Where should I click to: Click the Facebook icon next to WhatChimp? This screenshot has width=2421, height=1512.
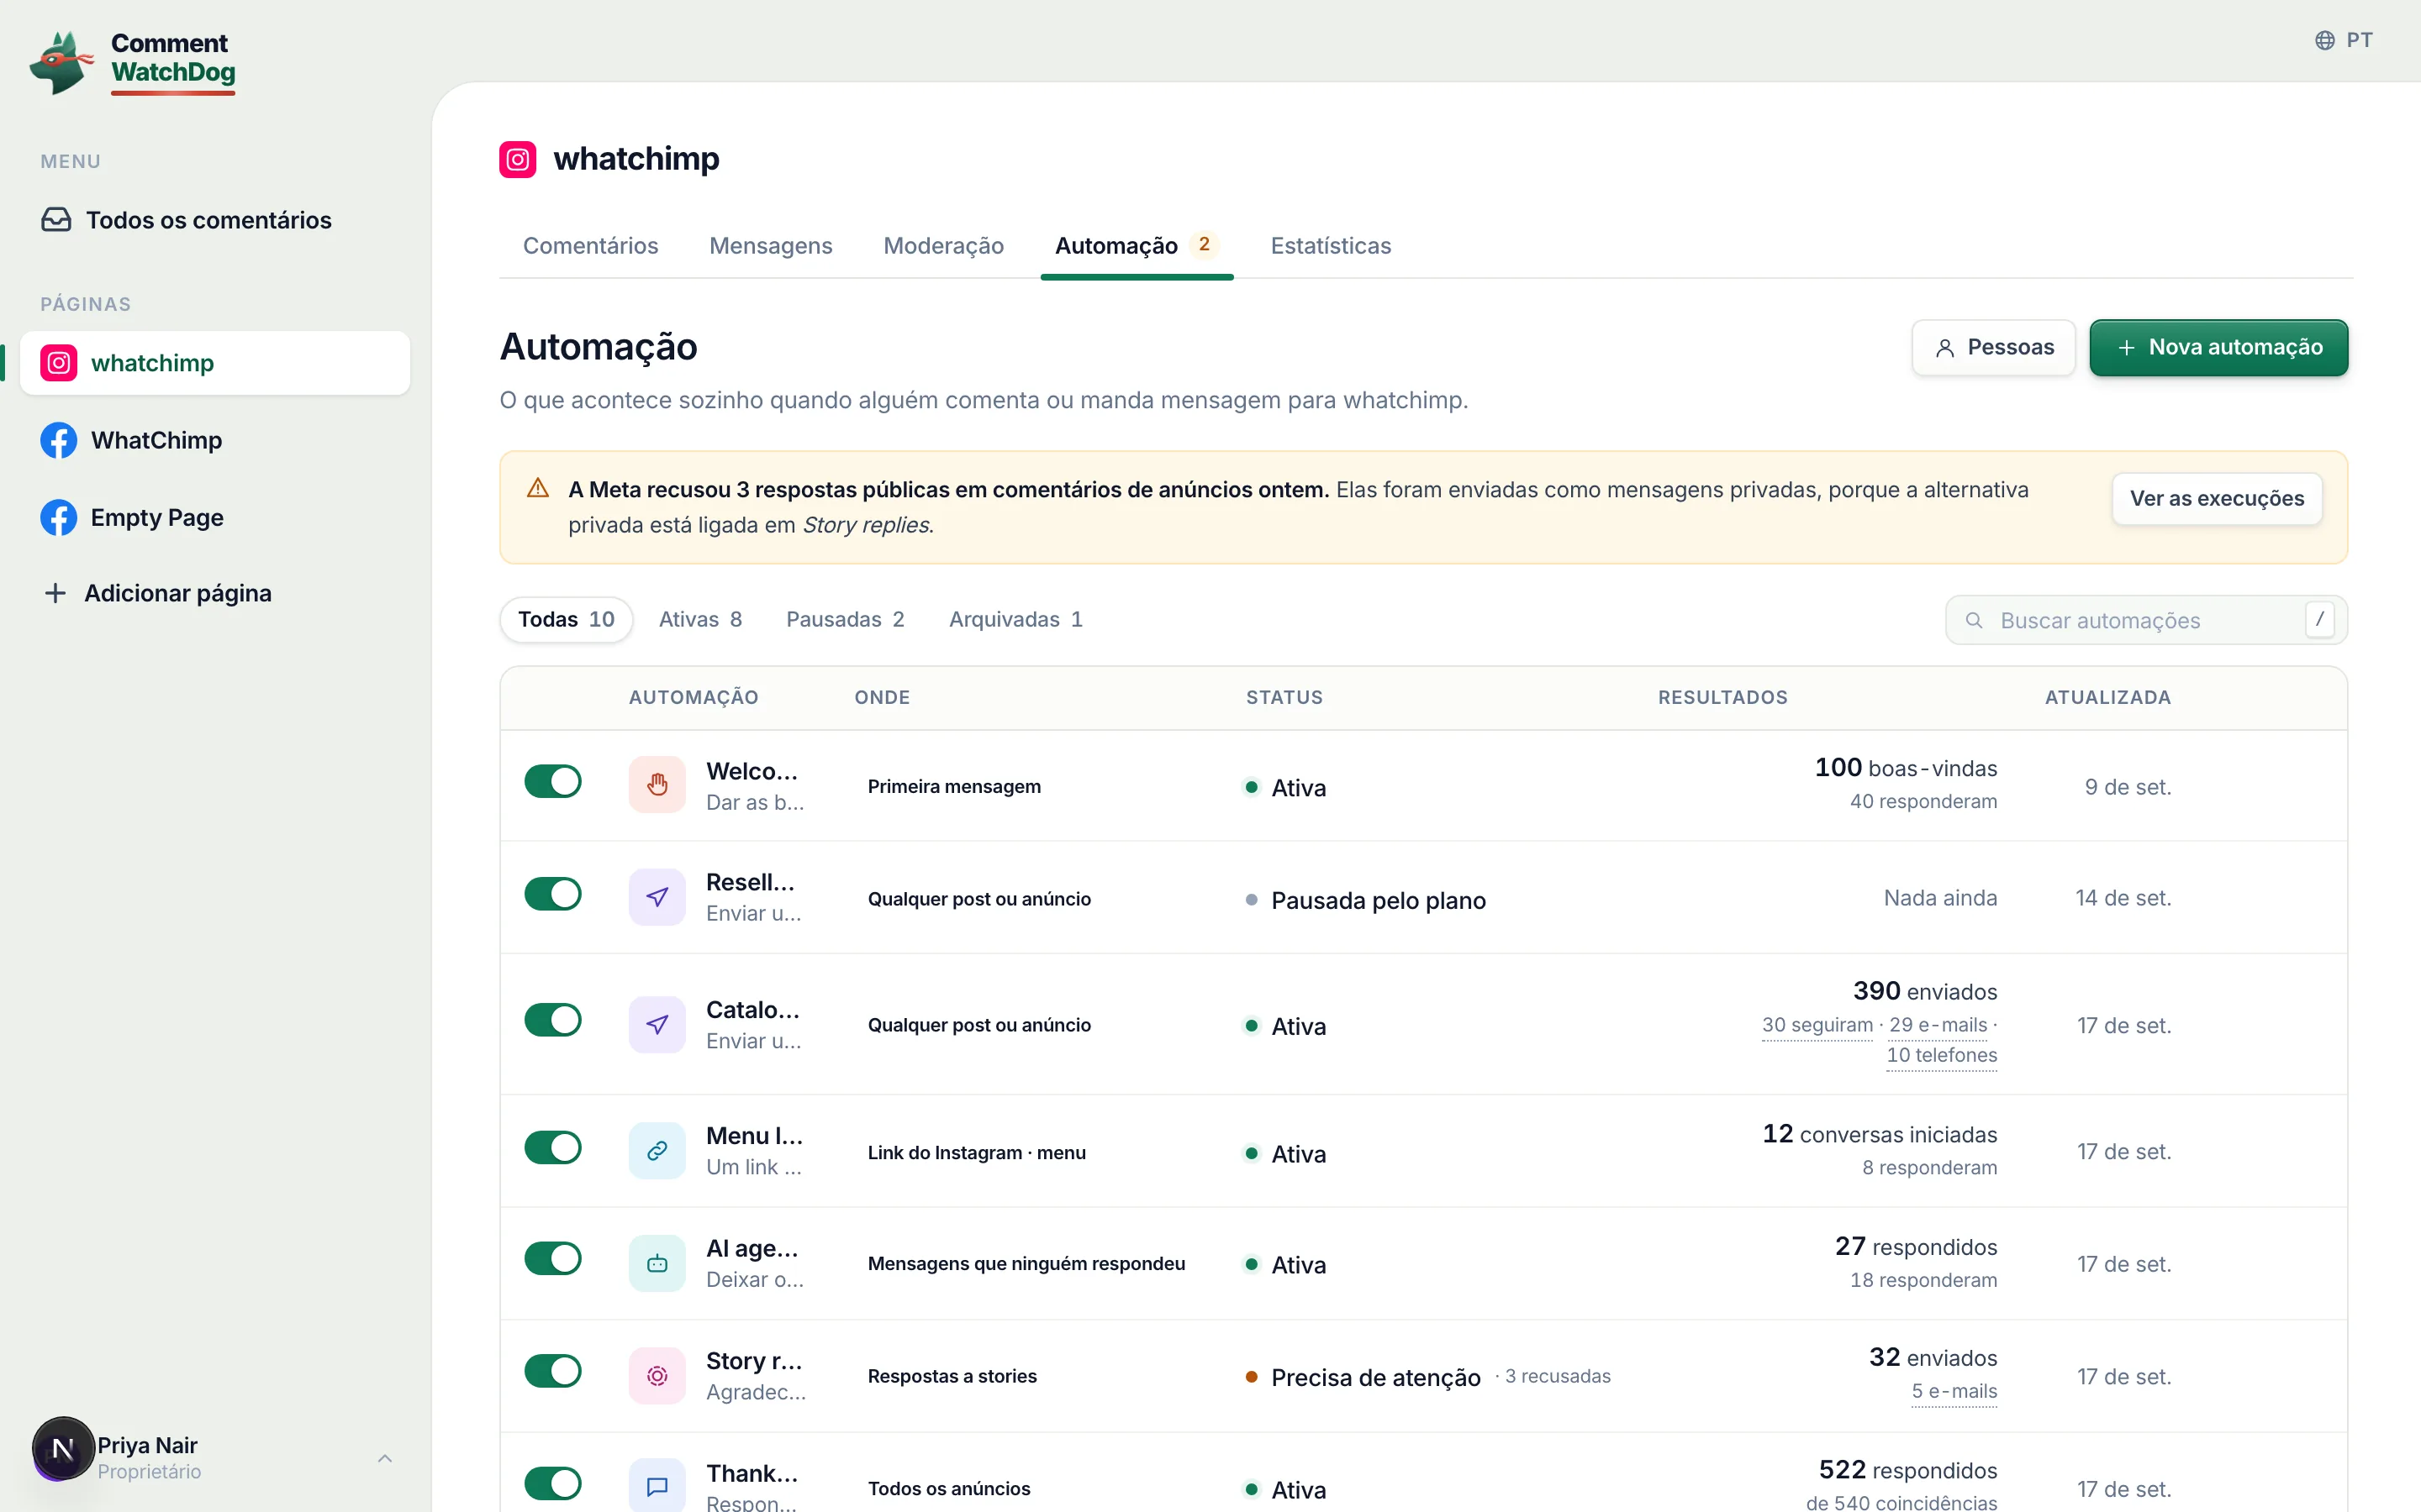coord(59,440)
